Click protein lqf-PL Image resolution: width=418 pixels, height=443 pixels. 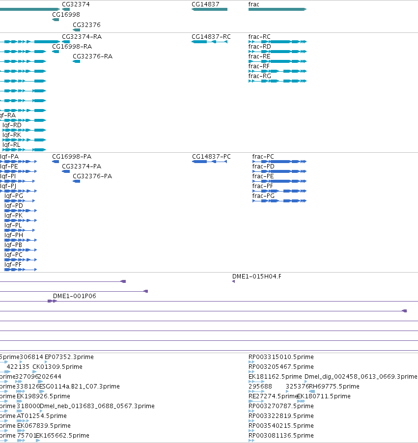[13, 225]
